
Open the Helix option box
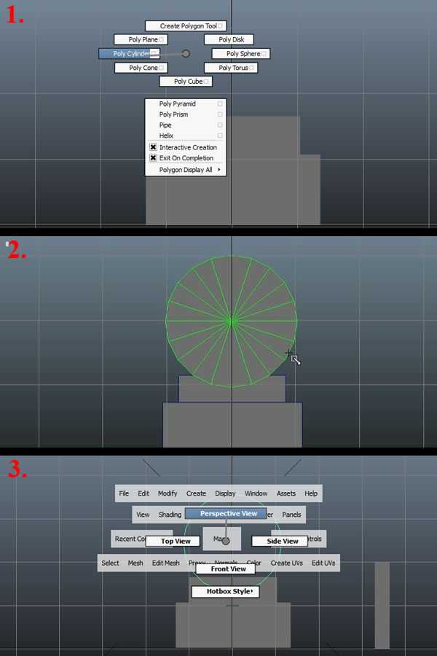(x=220, y=136)
